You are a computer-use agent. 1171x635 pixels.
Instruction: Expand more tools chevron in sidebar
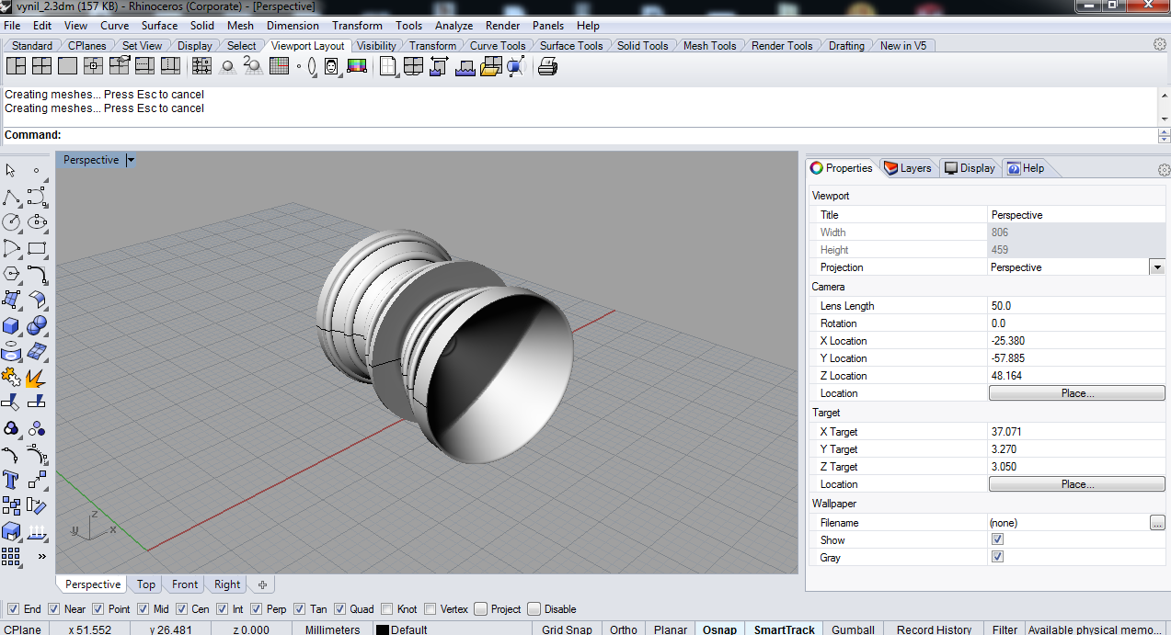point(41,556)
